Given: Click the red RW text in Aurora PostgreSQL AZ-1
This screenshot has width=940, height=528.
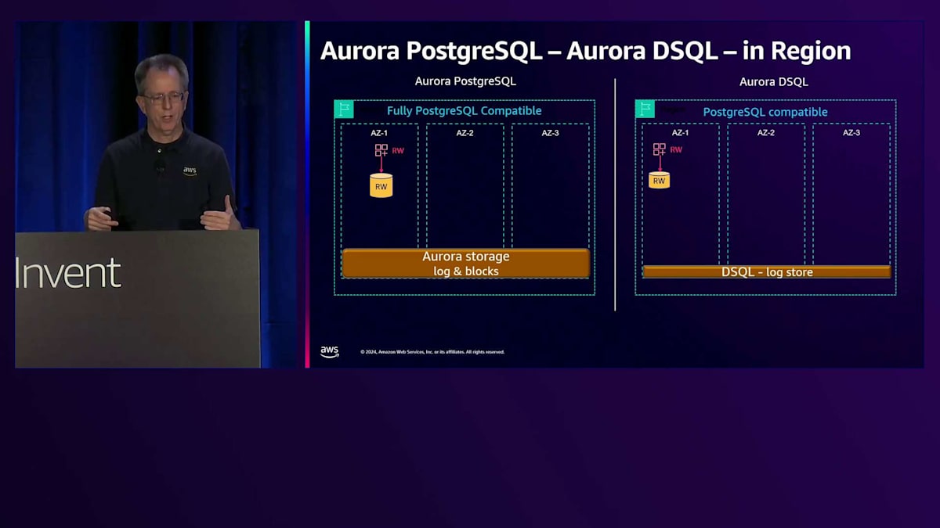Looking at the screenshot, I should pyautogui.click(x=398, y=151).
